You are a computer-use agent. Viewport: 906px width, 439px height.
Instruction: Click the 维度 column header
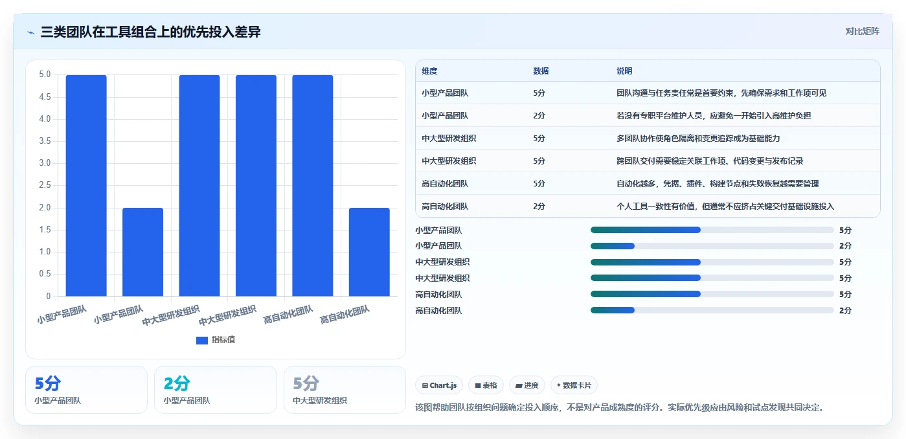point(429,71)
